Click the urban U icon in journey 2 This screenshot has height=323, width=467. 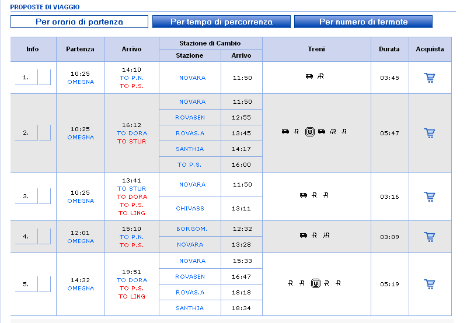pyautogui.click(x=309, y=132)
